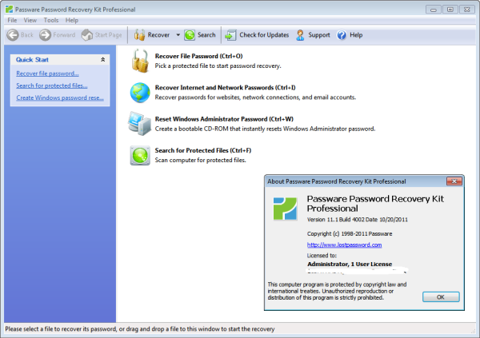Open the Tools menu
The height and width of the screenshot is (338, 480).
click(x=51, y=20)
